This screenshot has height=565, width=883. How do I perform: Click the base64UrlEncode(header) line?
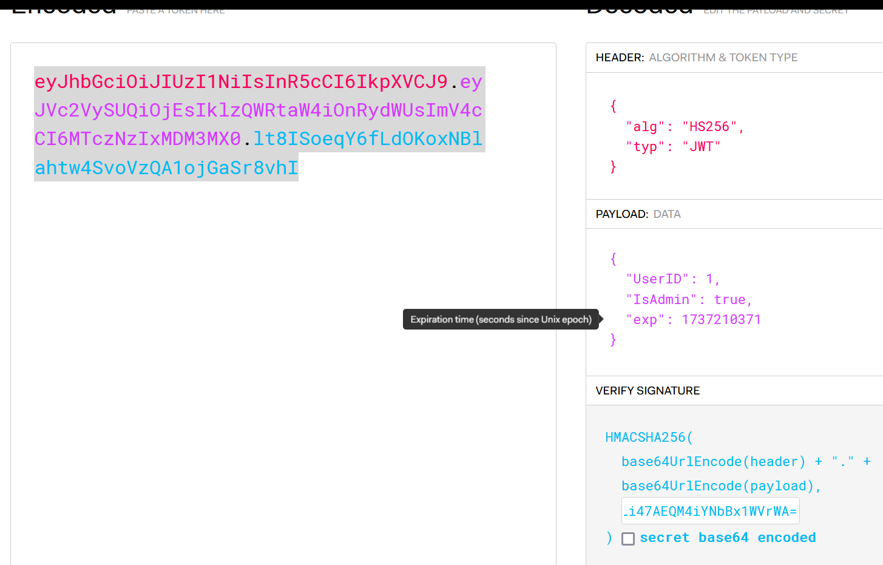pyautogui.click(x=746, y=462)
